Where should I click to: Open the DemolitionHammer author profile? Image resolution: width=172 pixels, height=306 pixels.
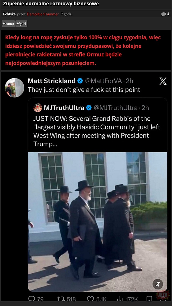point(43,14)
